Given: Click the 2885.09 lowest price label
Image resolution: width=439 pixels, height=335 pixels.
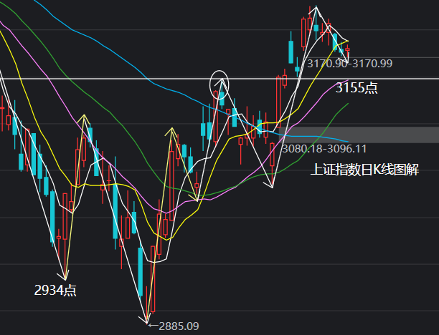Looking at the screenshot, I should [176, 326].
